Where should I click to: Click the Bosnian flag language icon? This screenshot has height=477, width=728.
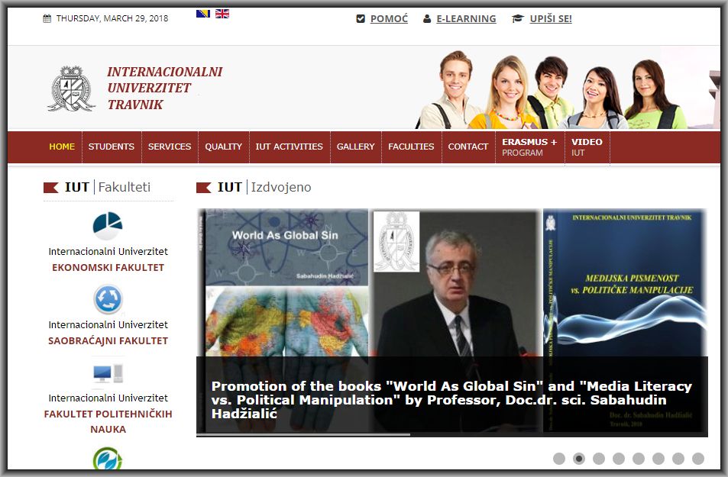[x=203, y=14]
